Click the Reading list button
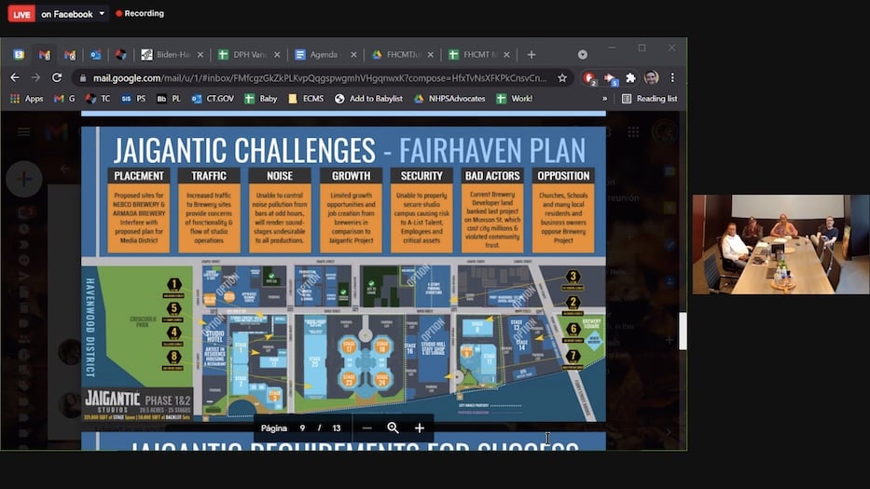This screenshot has width=870, height=489. click(649, 99)
